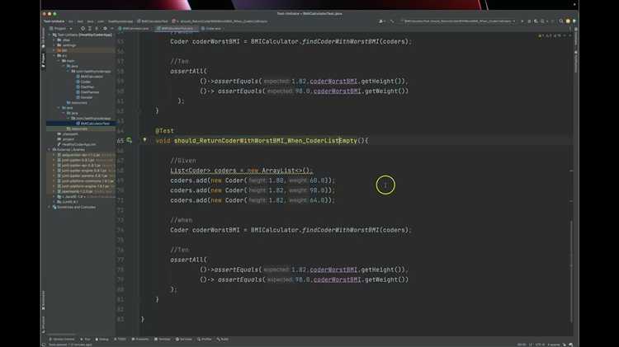Select BMICalculator class in project tree
619x347 pixels.
coord(90,77)
